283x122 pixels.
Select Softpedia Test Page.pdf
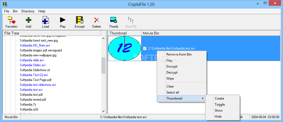pyautogui.click(x=36, y=80)
